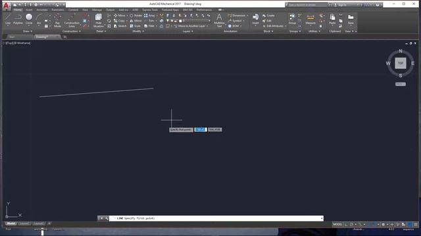421x236 pixels.
Task: Switch to the Model layout tab
Action: pyautogui.click(x=11, y=224)
